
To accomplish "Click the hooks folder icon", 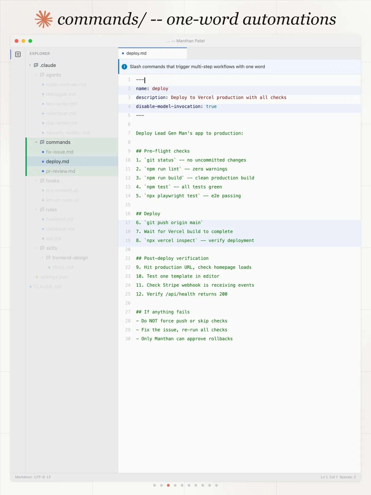I will point(42,181).
